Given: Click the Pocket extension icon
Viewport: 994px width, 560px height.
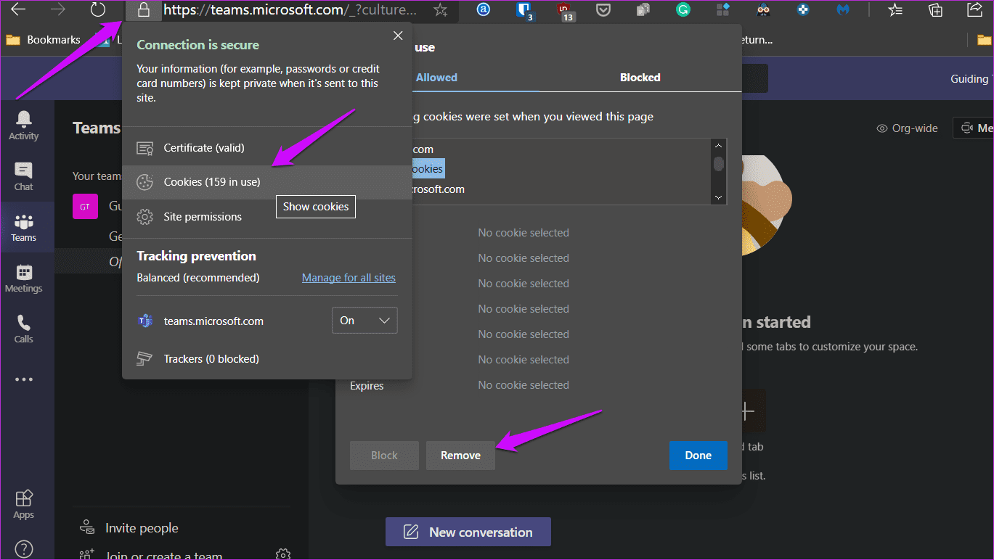Looking at the screenshot, I should click(603, 10).
